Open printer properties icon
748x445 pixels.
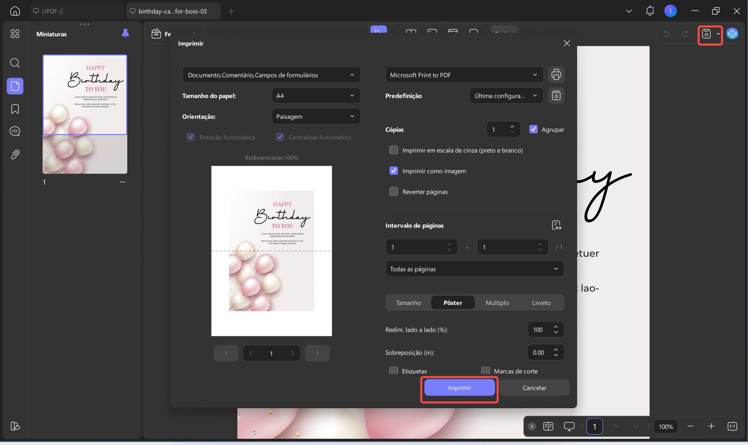click(x=556, y=75)
